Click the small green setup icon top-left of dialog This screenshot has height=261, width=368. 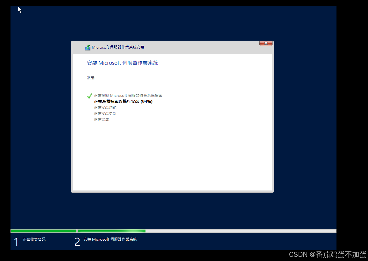point(87,47)
